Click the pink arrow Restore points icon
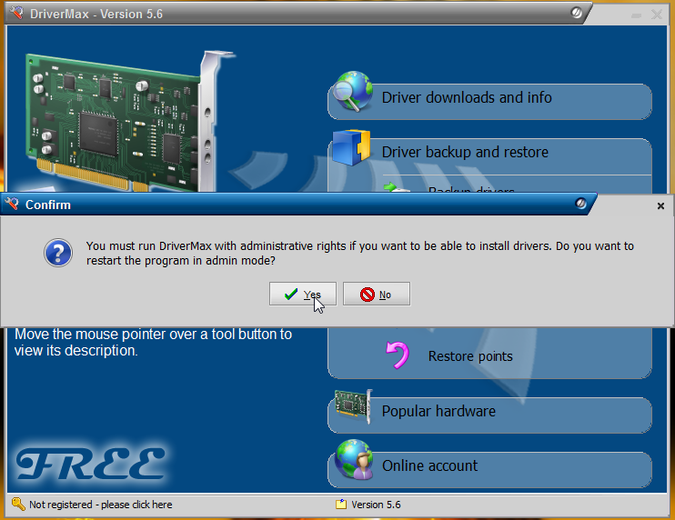This screenshot has height=520, width=675. 398,355
